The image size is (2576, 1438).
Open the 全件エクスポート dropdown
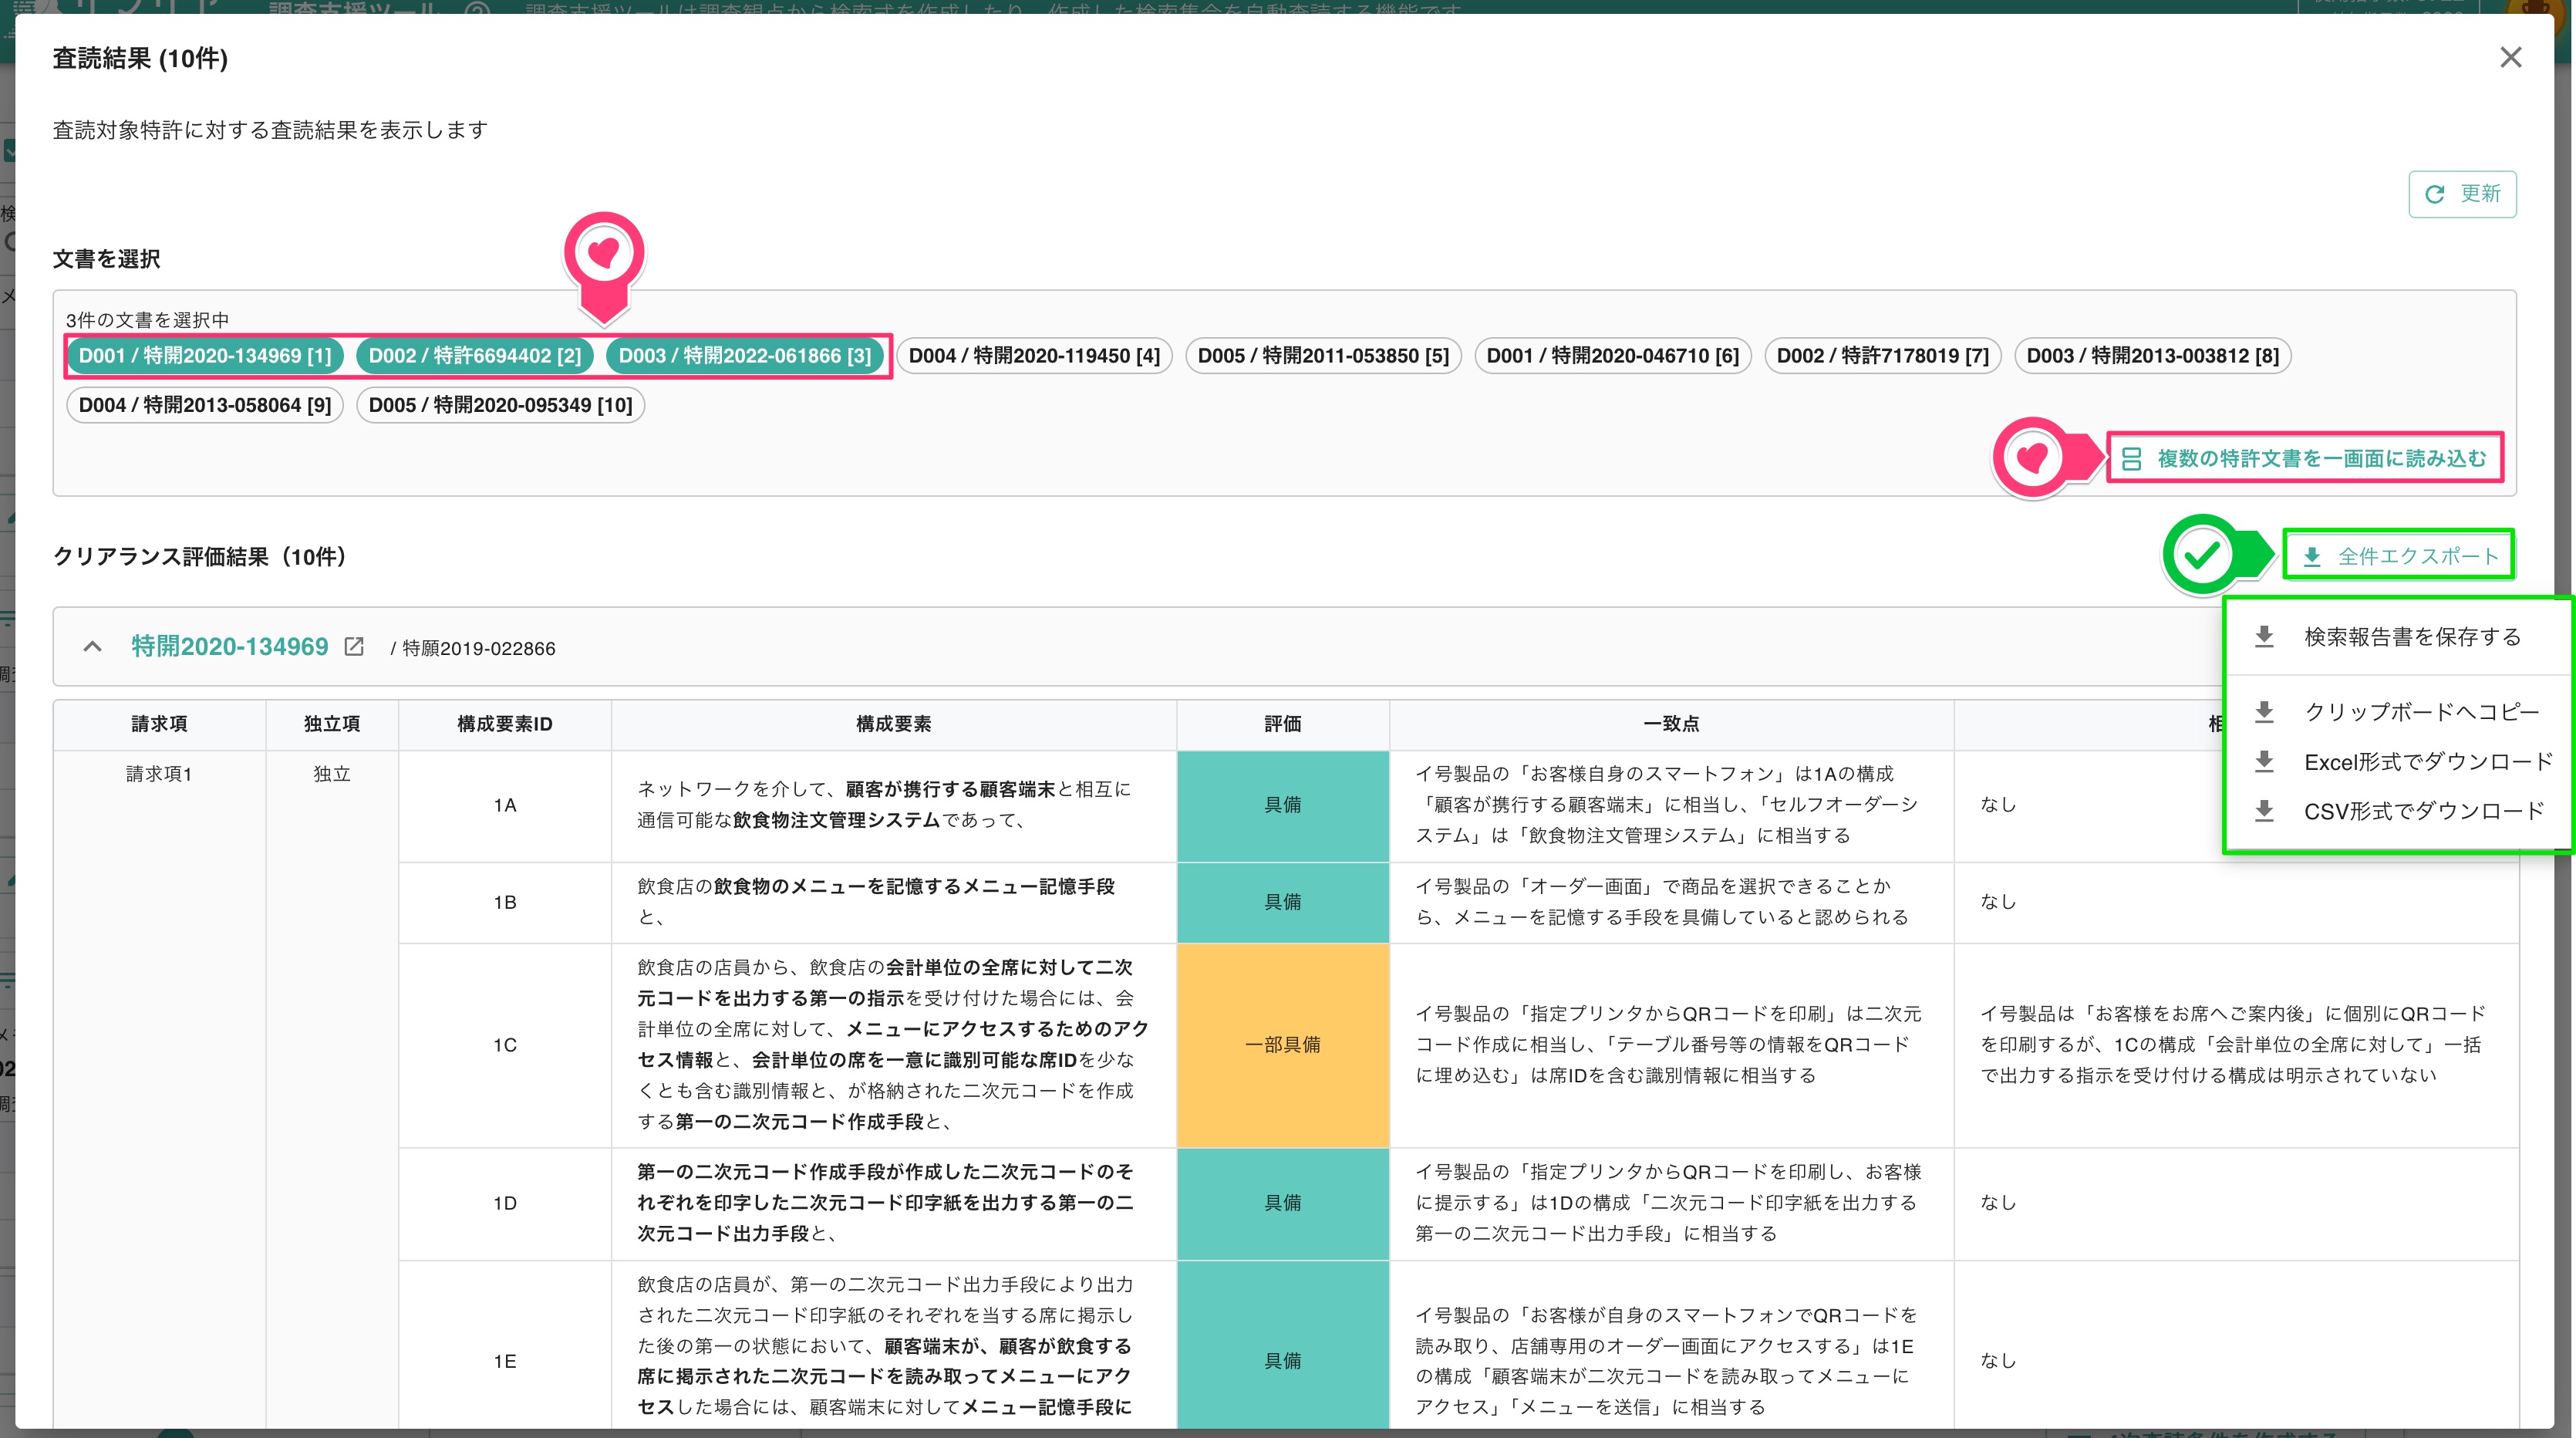pos(2399,556)
